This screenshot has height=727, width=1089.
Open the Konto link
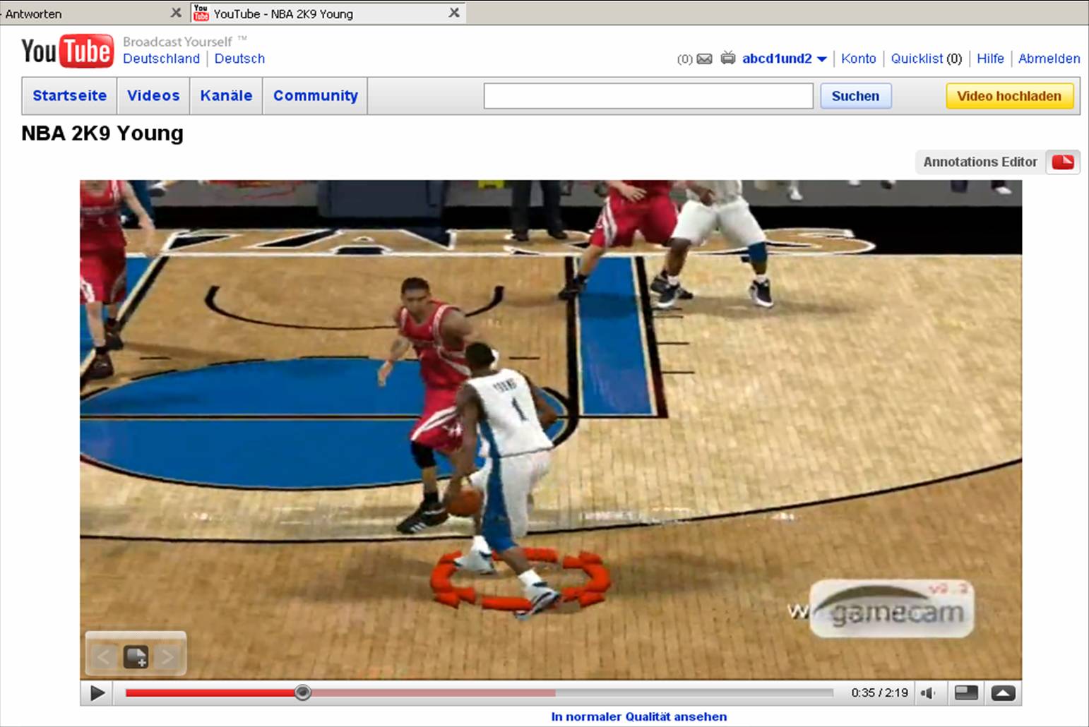click(858, 59)
